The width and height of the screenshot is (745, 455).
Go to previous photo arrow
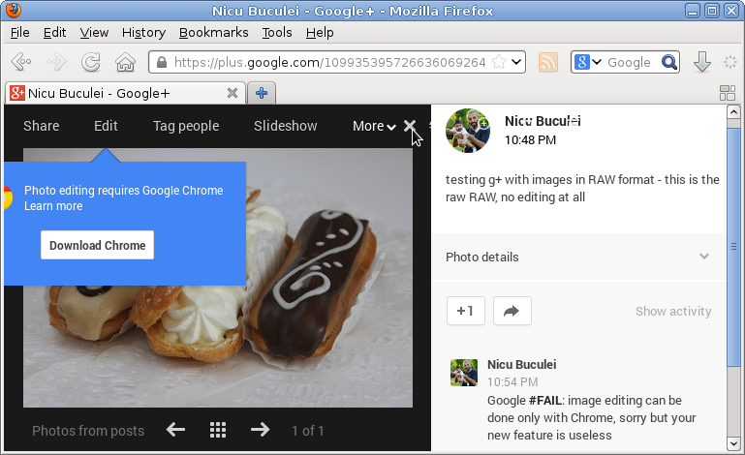point(175,430)
